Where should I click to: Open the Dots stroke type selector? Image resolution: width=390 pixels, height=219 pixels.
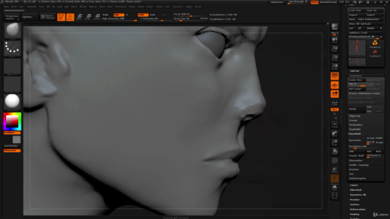[x=12, y=49]
